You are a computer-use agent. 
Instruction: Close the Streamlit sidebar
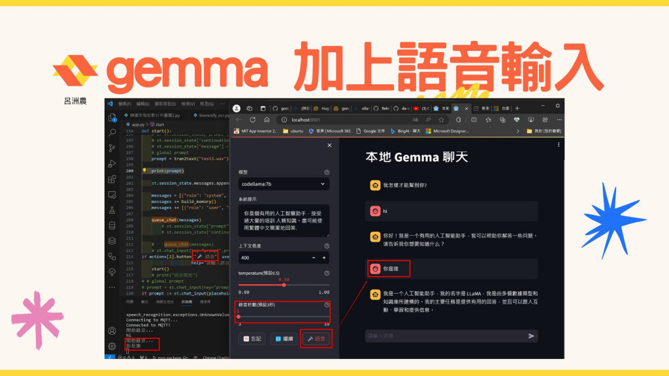[x=329, y=146]
